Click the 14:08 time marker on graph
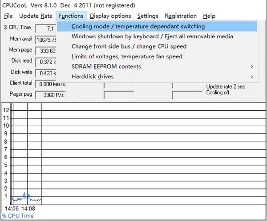The image size is (267, 221). coord(28,209)
